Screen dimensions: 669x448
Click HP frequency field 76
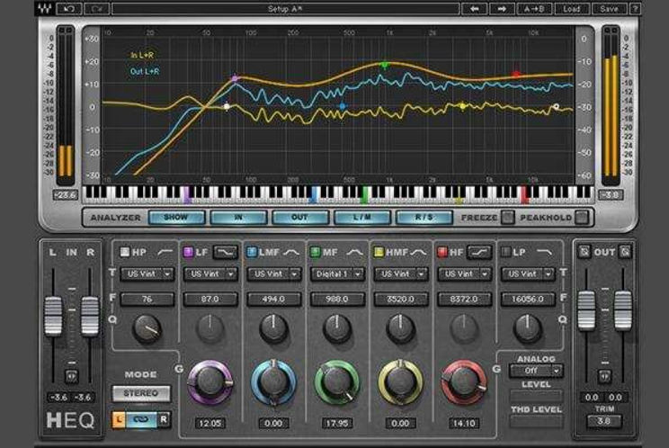point(147,299)
